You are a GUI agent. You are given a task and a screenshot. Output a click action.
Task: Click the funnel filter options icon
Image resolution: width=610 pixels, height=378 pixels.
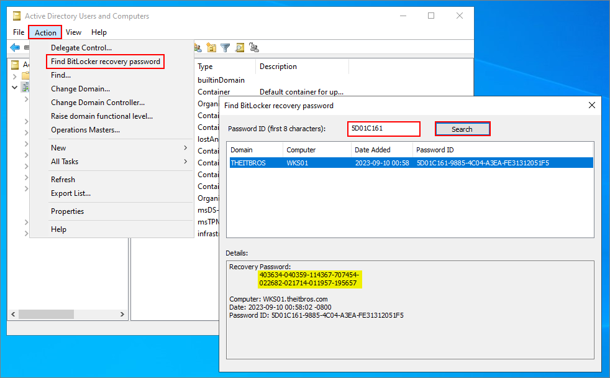(x=225, y=47)
